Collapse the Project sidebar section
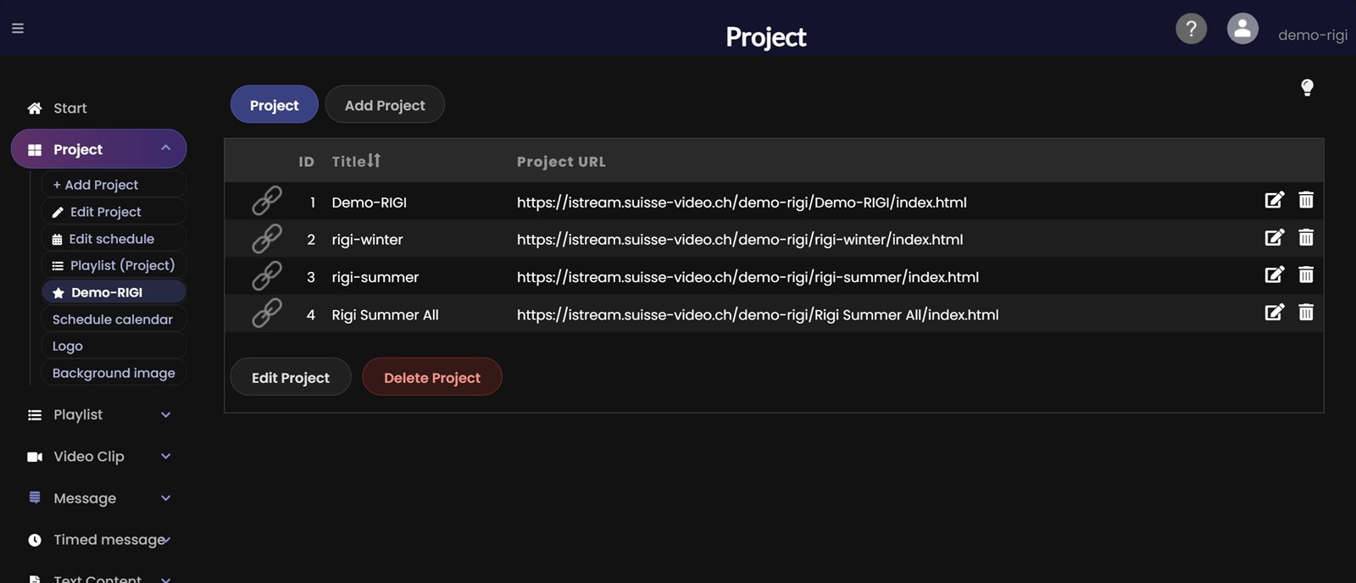This screenshot has width=1356, height=583. coord(166,148)
